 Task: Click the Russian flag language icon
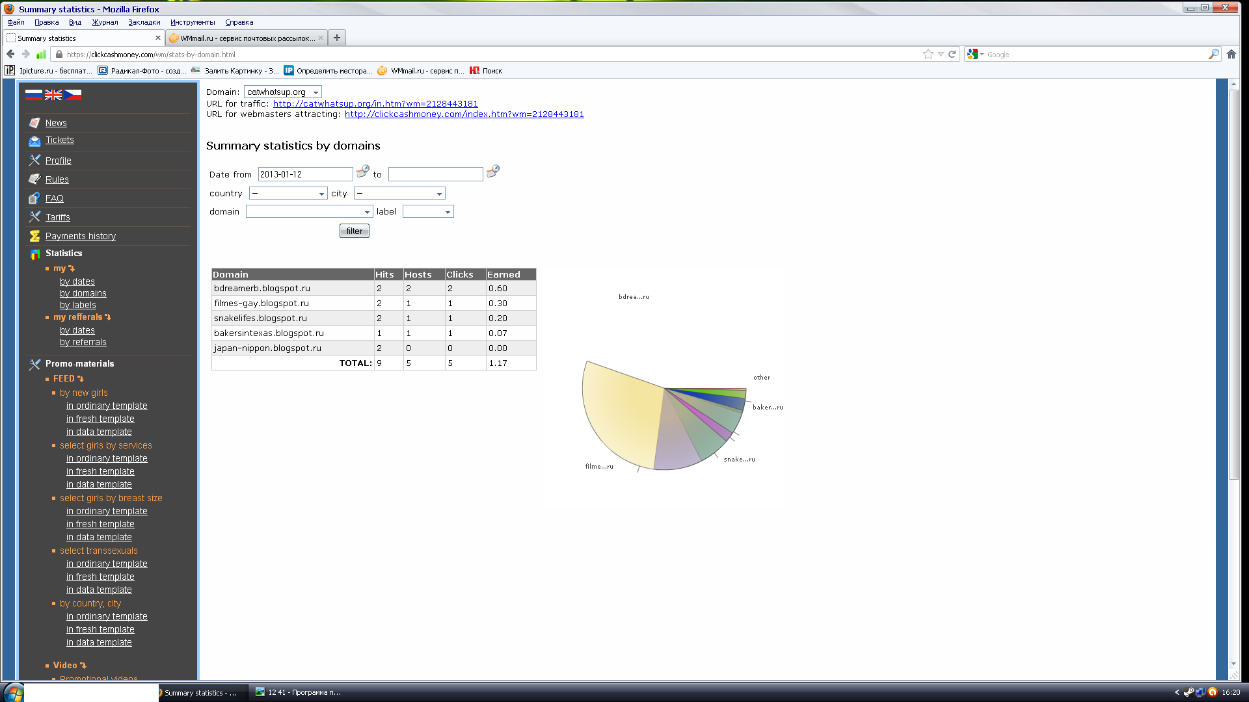click(x=33, y=94)
